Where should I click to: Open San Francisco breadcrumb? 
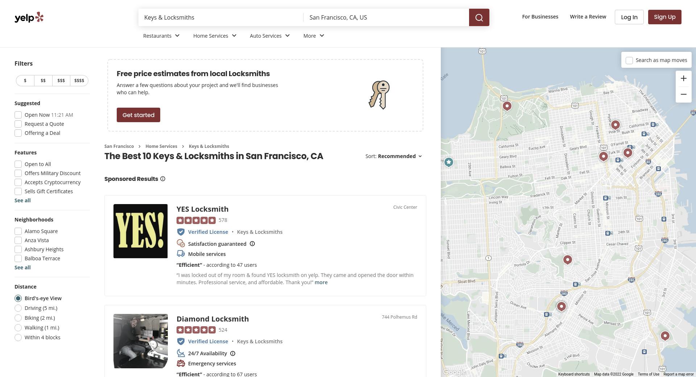[119, 146]
